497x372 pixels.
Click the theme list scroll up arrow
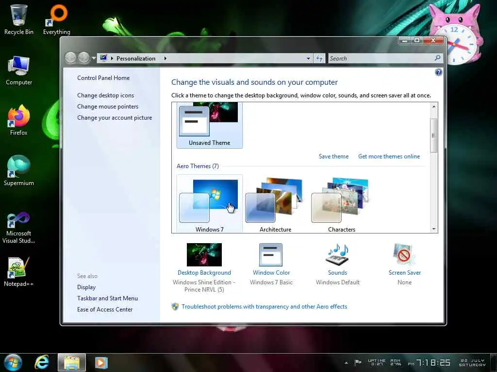[x=433, y=107]
